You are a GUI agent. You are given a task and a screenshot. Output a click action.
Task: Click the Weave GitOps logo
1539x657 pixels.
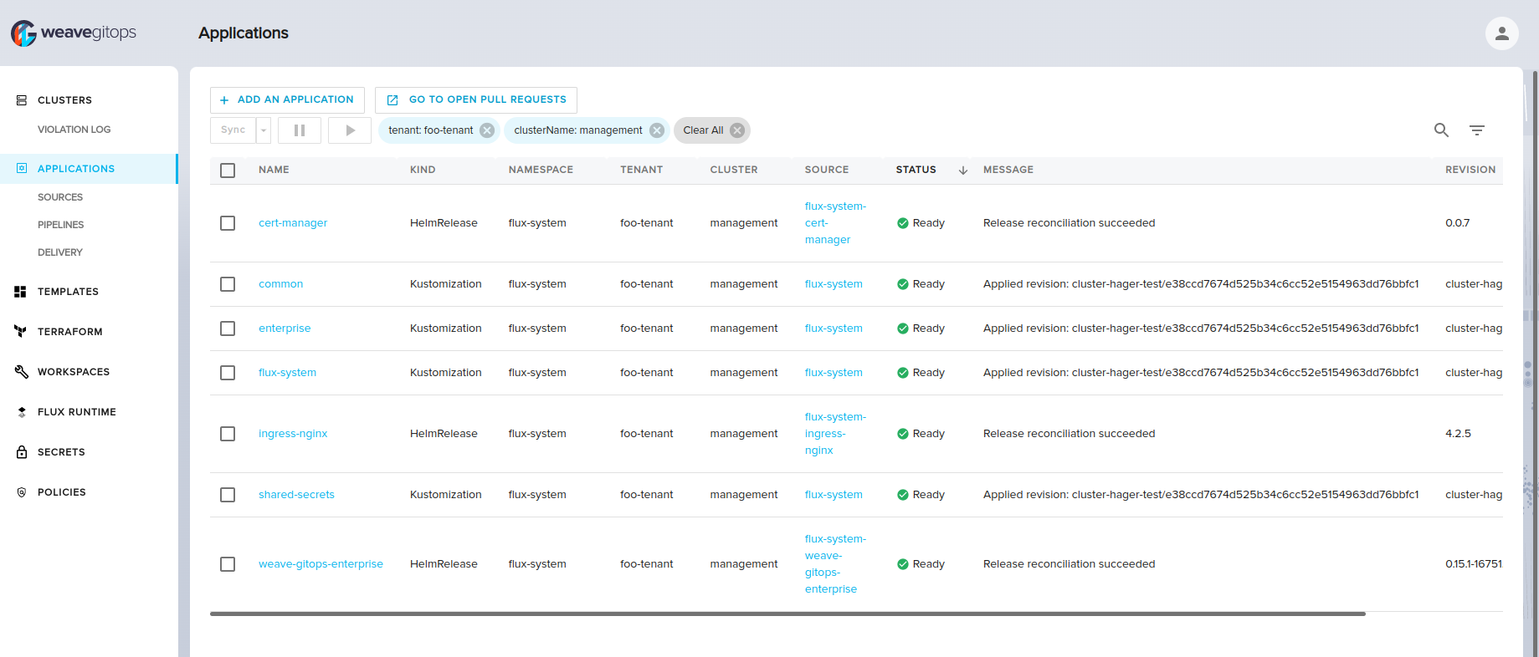tap(74, 33)
